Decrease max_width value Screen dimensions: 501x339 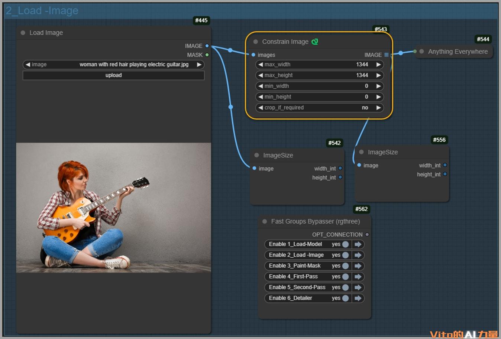click(x=261, y=65)
